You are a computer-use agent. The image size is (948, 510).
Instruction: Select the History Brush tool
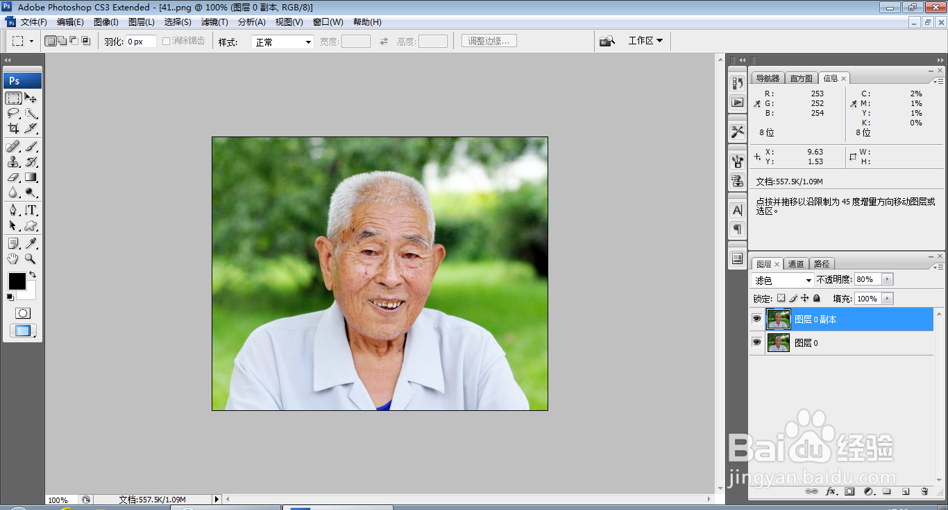[31, 162]
